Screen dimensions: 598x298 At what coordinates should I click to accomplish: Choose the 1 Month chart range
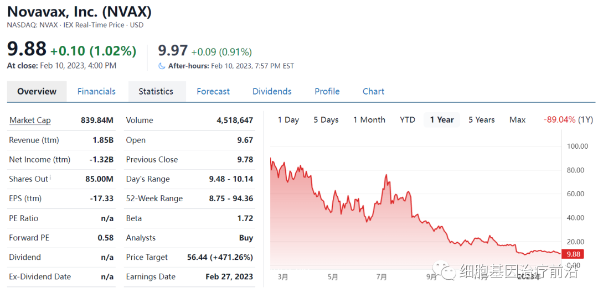pyautogui.click(x=369, y=120)
